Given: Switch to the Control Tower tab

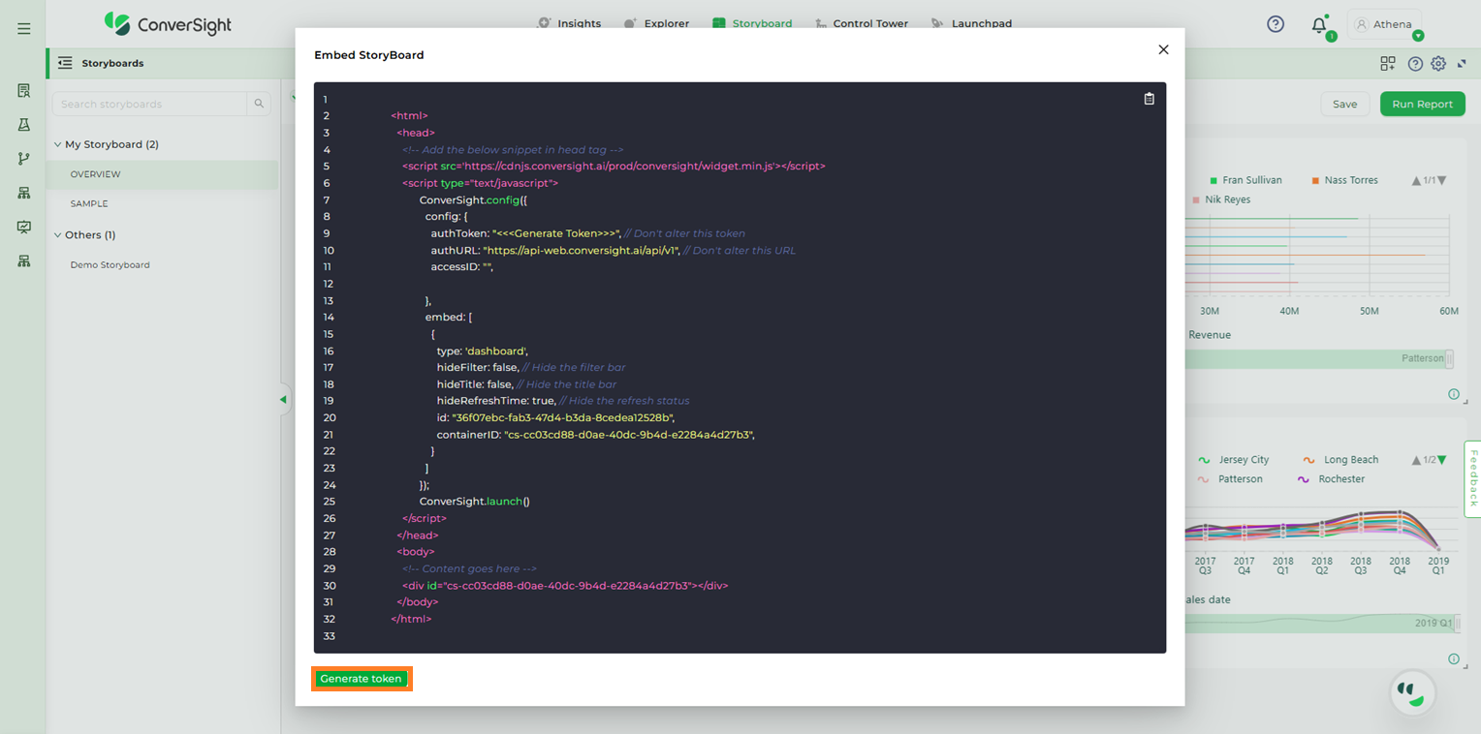Looking at the screenshot, I should click(869, 23).
